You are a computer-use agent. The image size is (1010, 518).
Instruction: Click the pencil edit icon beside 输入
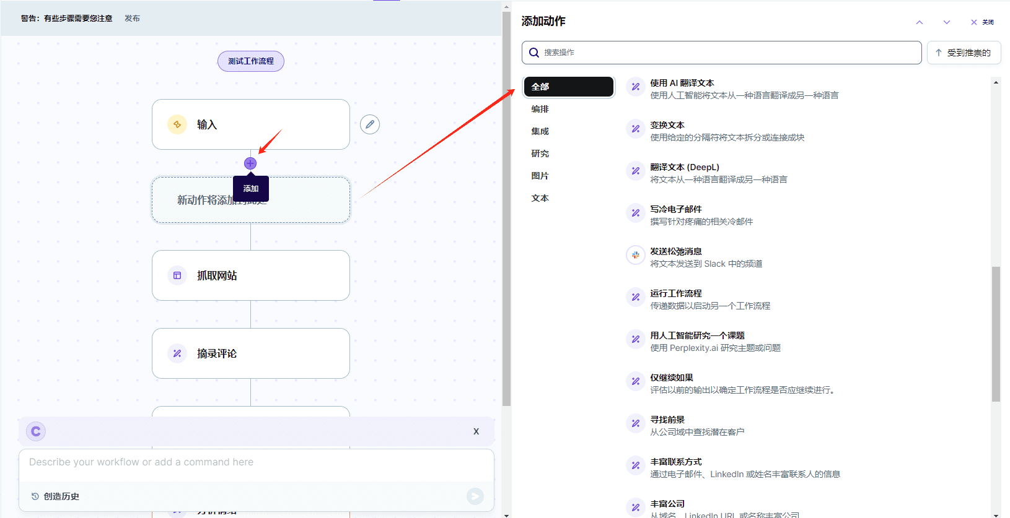pos(370,124)
